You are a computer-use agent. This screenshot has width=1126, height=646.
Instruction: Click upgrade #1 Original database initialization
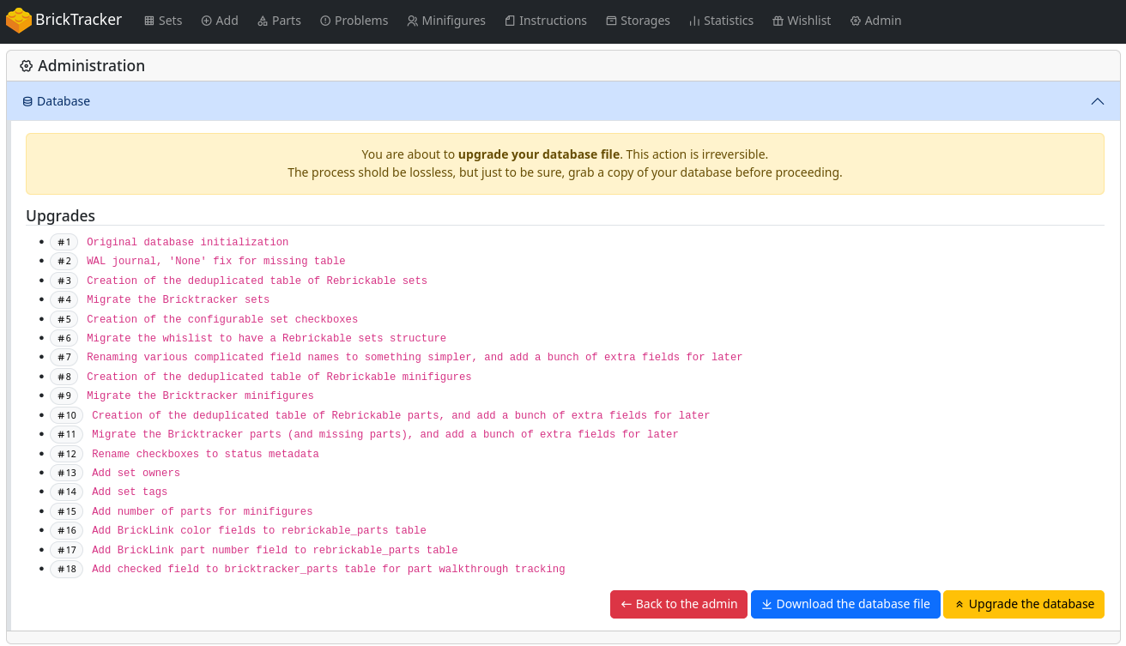[x=187, y=242]
